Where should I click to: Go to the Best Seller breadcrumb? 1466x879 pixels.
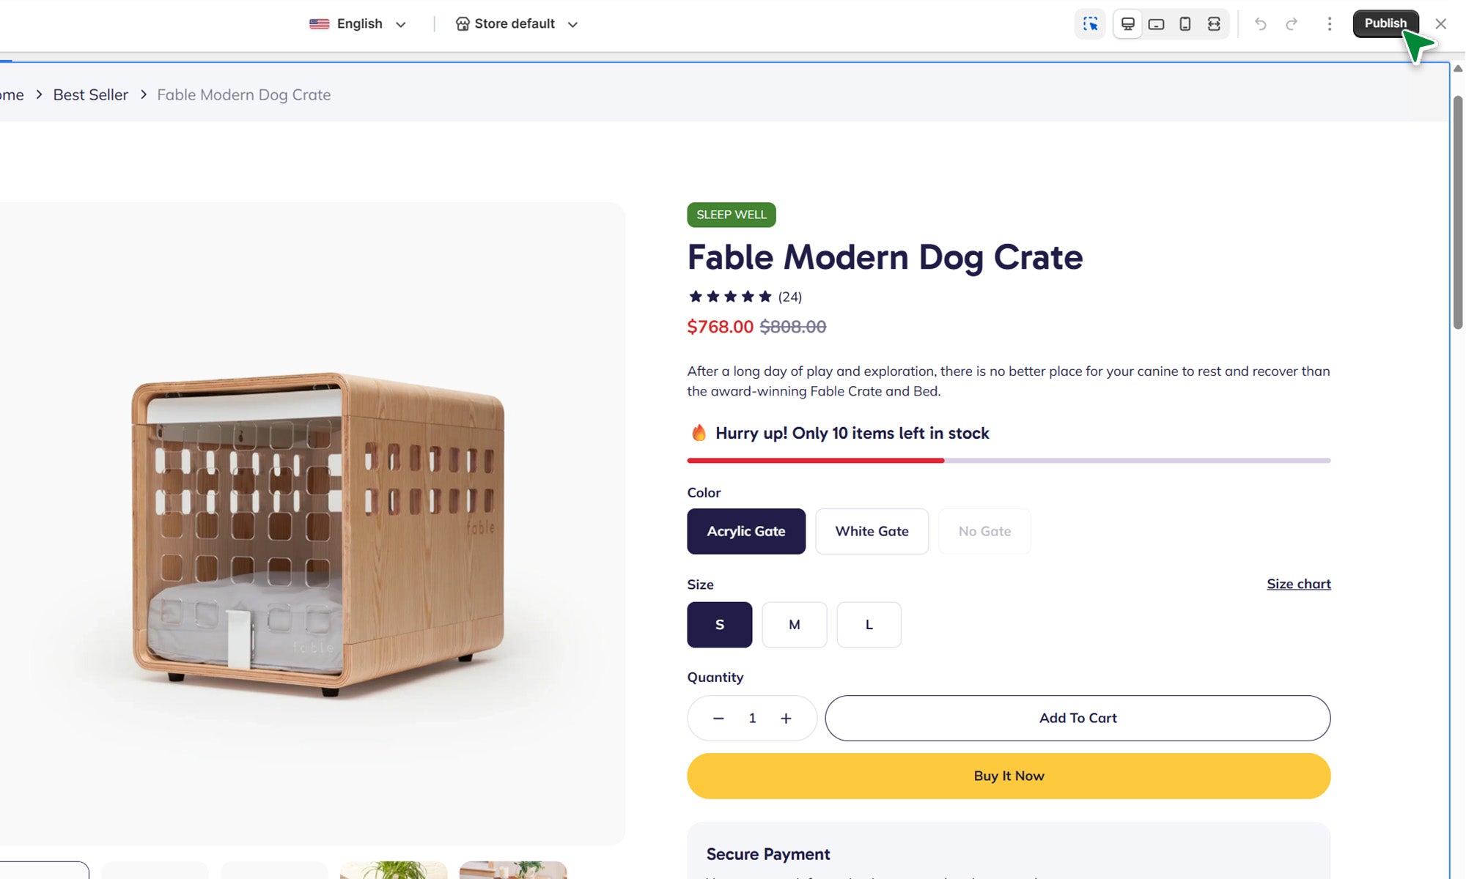pyautogui.click(x=90, y=95)
